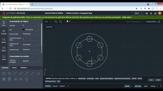This screenshot has width=163, height=91.
Task: Add a new layout with the plus button
Action: 68,86
